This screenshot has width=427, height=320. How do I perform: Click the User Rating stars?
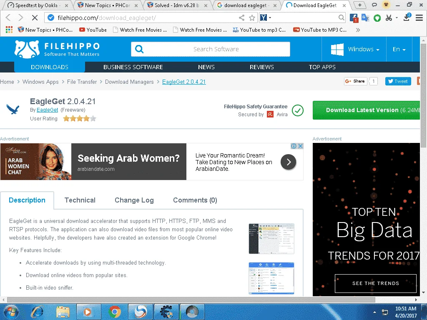tap(80, 118)
